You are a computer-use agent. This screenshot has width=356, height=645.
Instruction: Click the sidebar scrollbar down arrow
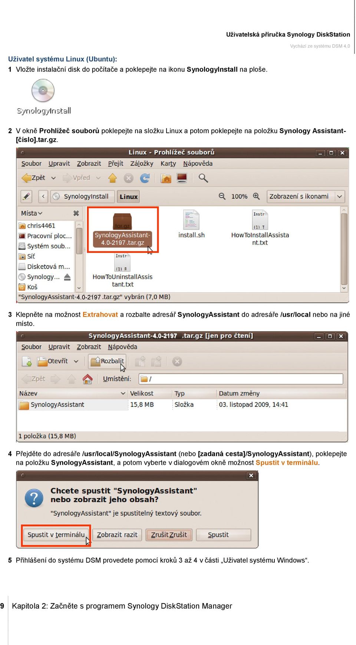[79, 288]
